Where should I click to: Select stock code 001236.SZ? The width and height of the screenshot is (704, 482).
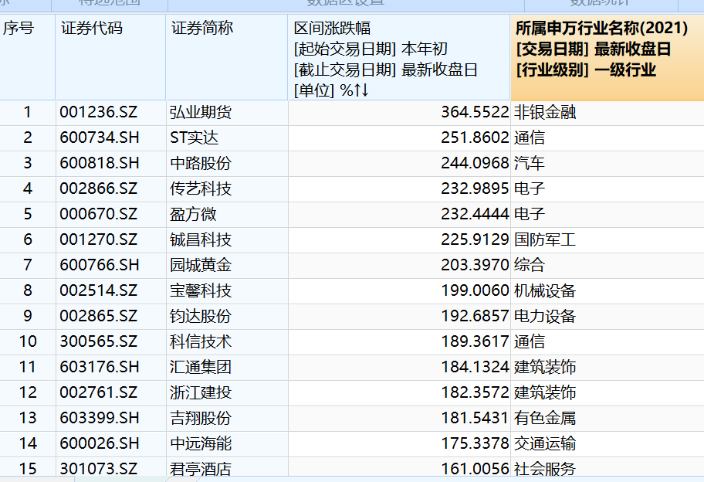coord(98,112)
